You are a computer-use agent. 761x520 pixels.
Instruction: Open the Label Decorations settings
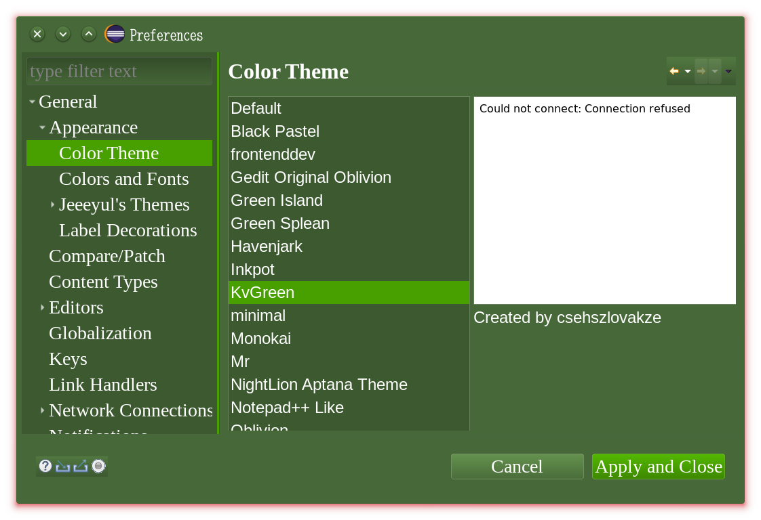pyautogui.click(x=128, y=230)
